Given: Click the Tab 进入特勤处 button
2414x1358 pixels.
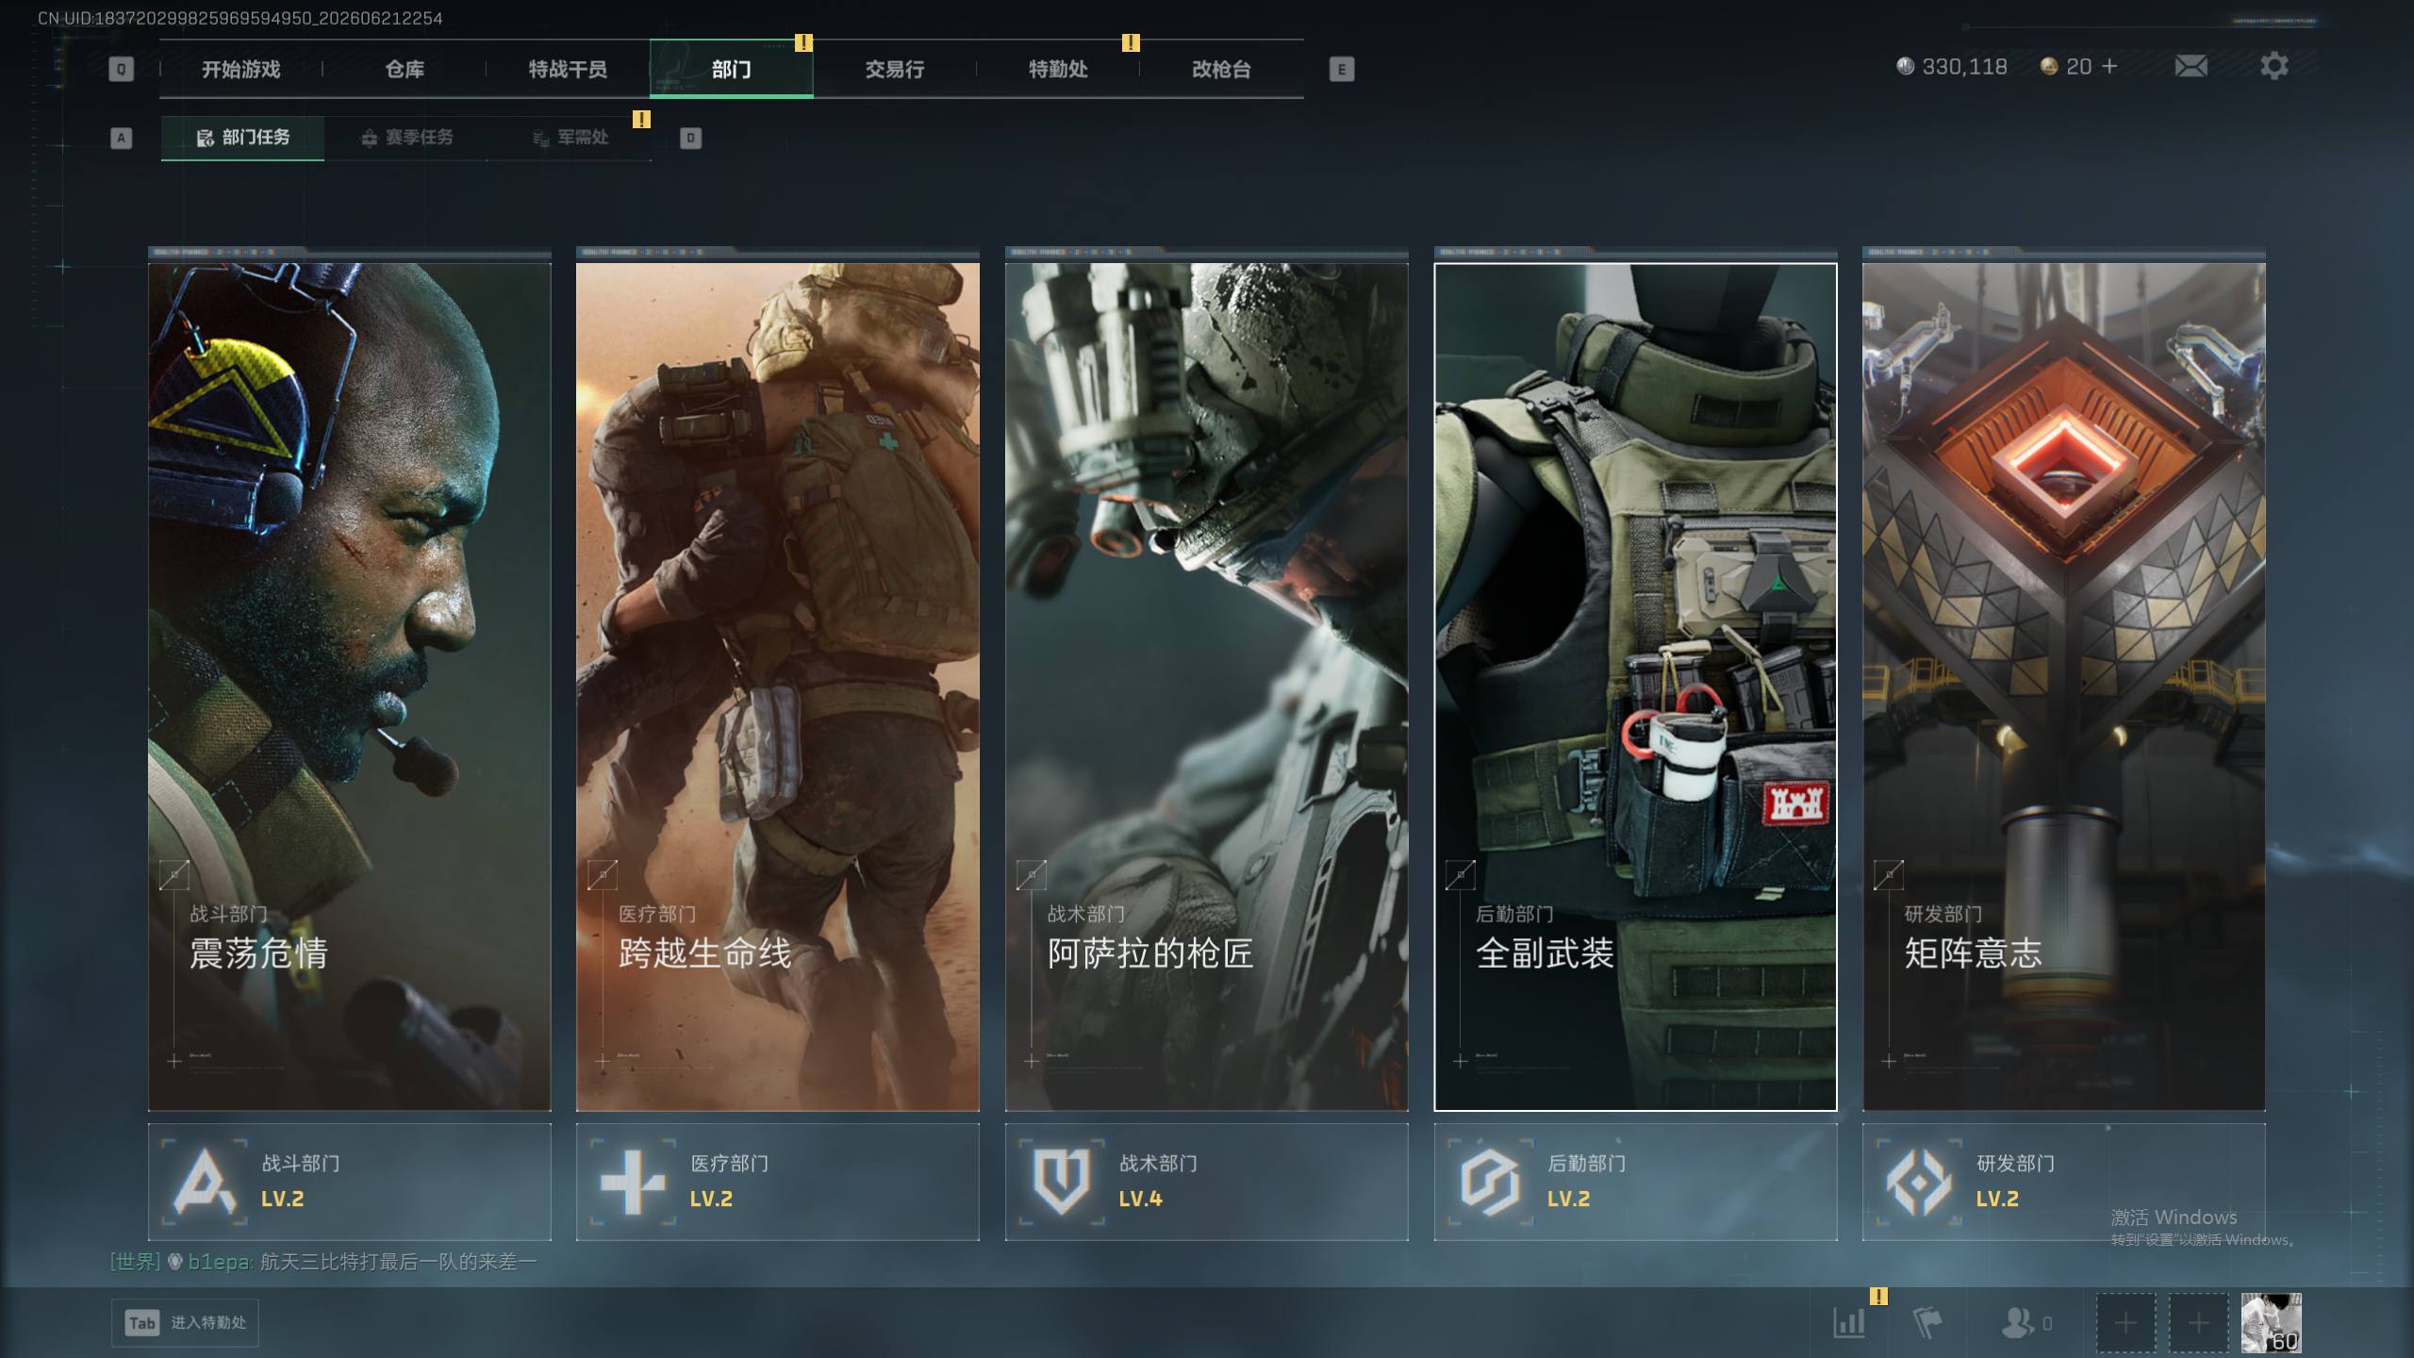Looking at the screenshot, I should tap(185, 1323).
